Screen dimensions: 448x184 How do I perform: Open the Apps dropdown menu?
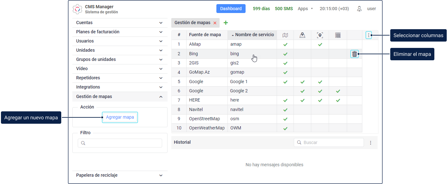point(305,9)
